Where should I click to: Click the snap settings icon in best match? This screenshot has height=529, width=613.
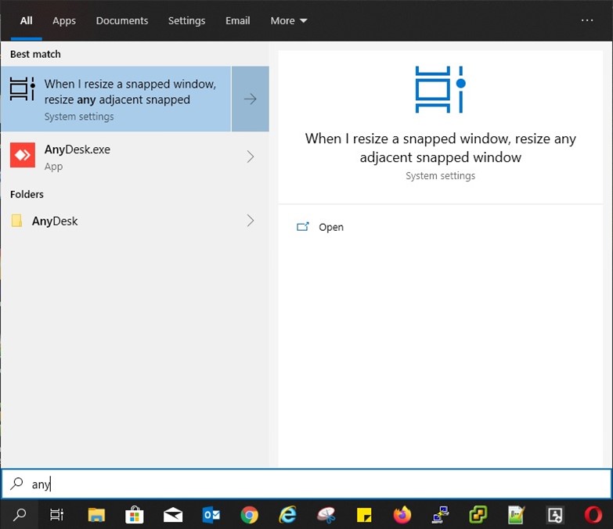22,89
